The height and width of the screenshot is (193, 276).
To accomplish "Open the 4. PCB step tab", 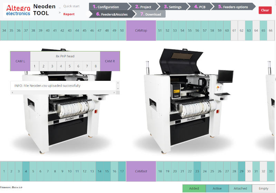I will click(200, 7).
